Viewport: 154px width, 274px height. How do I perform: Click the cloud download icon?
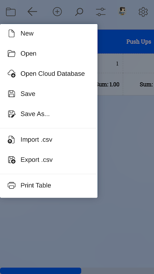[12, 74]
